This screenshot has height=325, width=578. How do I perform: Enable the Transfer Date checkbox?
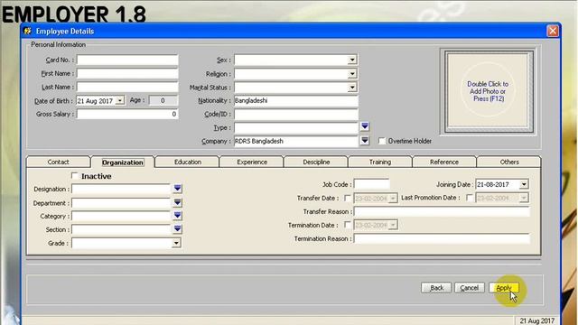347,198
